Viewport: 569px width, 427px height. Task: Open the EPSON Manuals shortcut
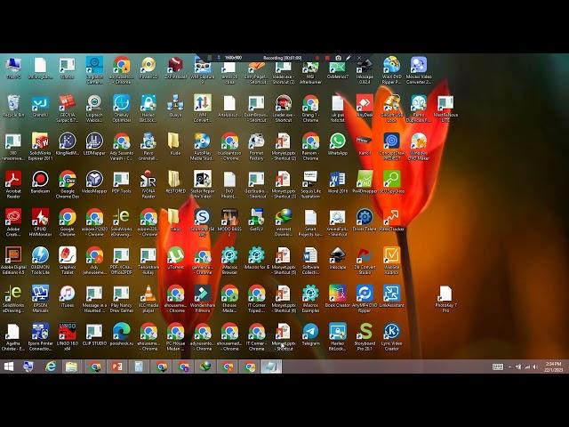pyautogui.click(x=40, y=298)
